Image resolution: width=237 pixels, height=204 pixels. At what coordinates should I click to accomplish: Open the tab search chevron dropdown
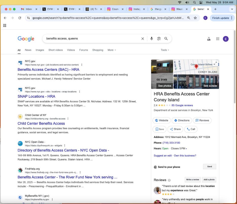click(x=232, y=9)
